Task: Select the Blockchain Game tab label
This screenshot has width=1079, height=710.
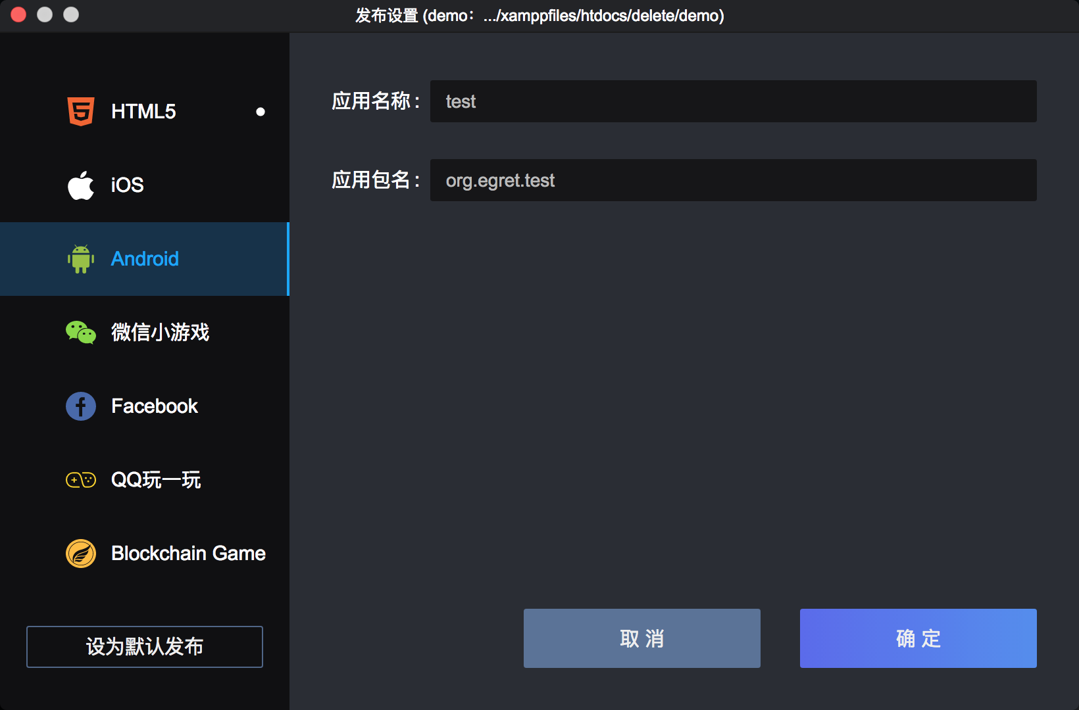Action: coord(188,554)
